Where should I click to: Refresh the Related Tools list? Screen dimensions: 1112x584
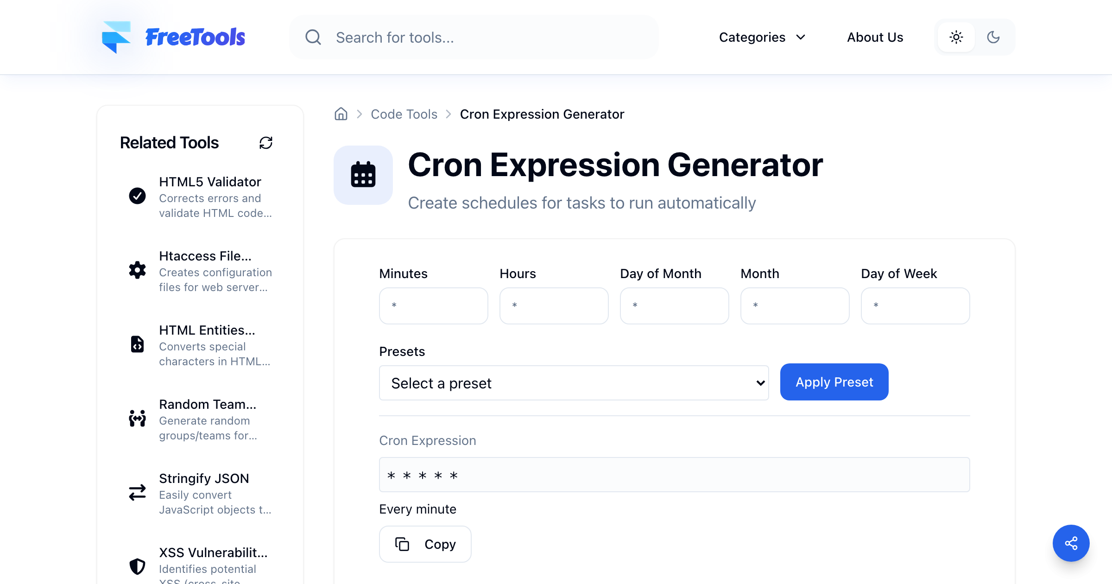pos(266,143)
